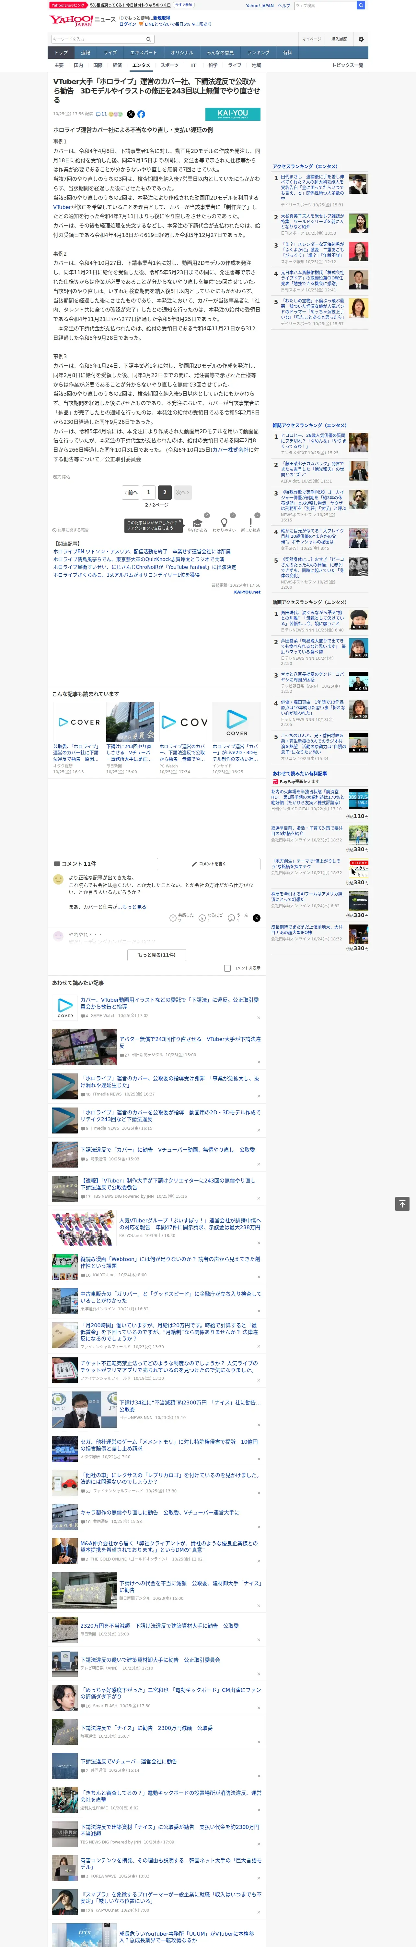Click the web search input field at top
Screen dimensions: 416x1947
tap(325, 5)
